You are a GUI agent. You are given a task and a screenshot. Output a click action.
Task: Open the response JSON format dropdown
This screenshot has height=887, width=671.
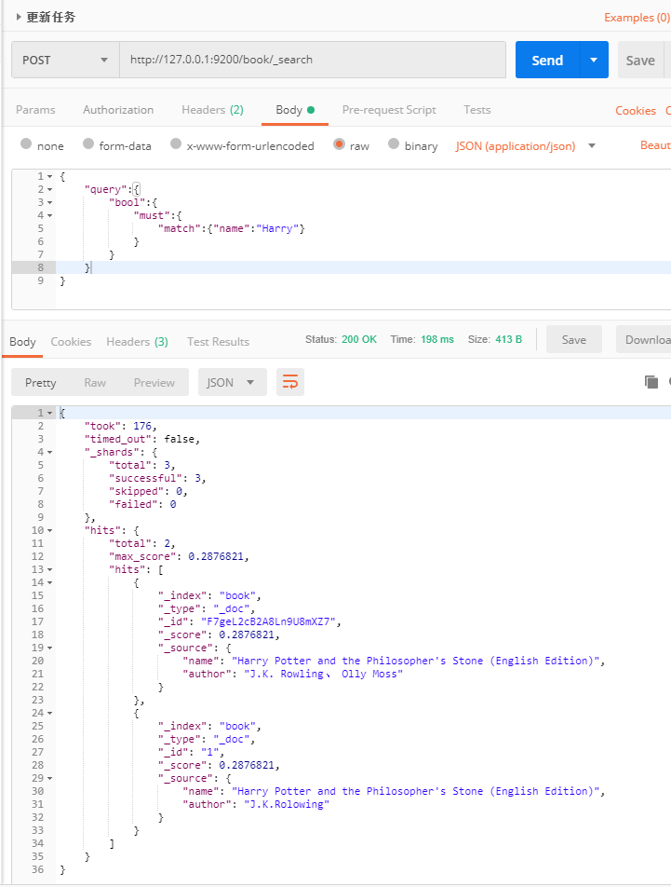pyautogui.click(x=232, y=382)
